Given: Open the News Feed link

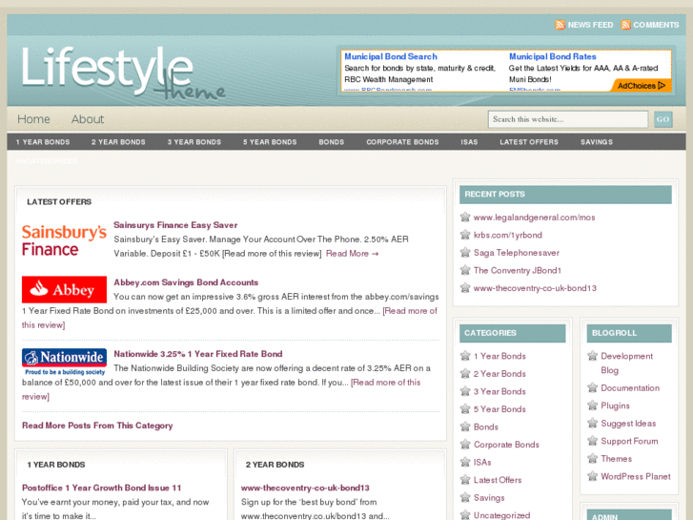Looking at the screenshot, I should (x=590, y=25).
